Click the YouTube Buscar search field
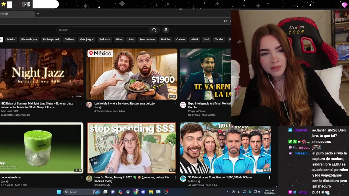349x196 pixels. [x=103, y=30]
